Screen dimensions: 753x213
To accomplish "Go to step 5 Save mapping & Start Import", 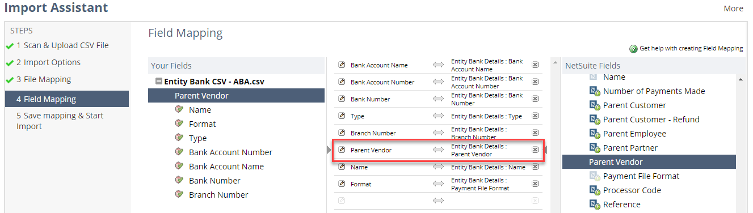I will (x=60, y=121).
